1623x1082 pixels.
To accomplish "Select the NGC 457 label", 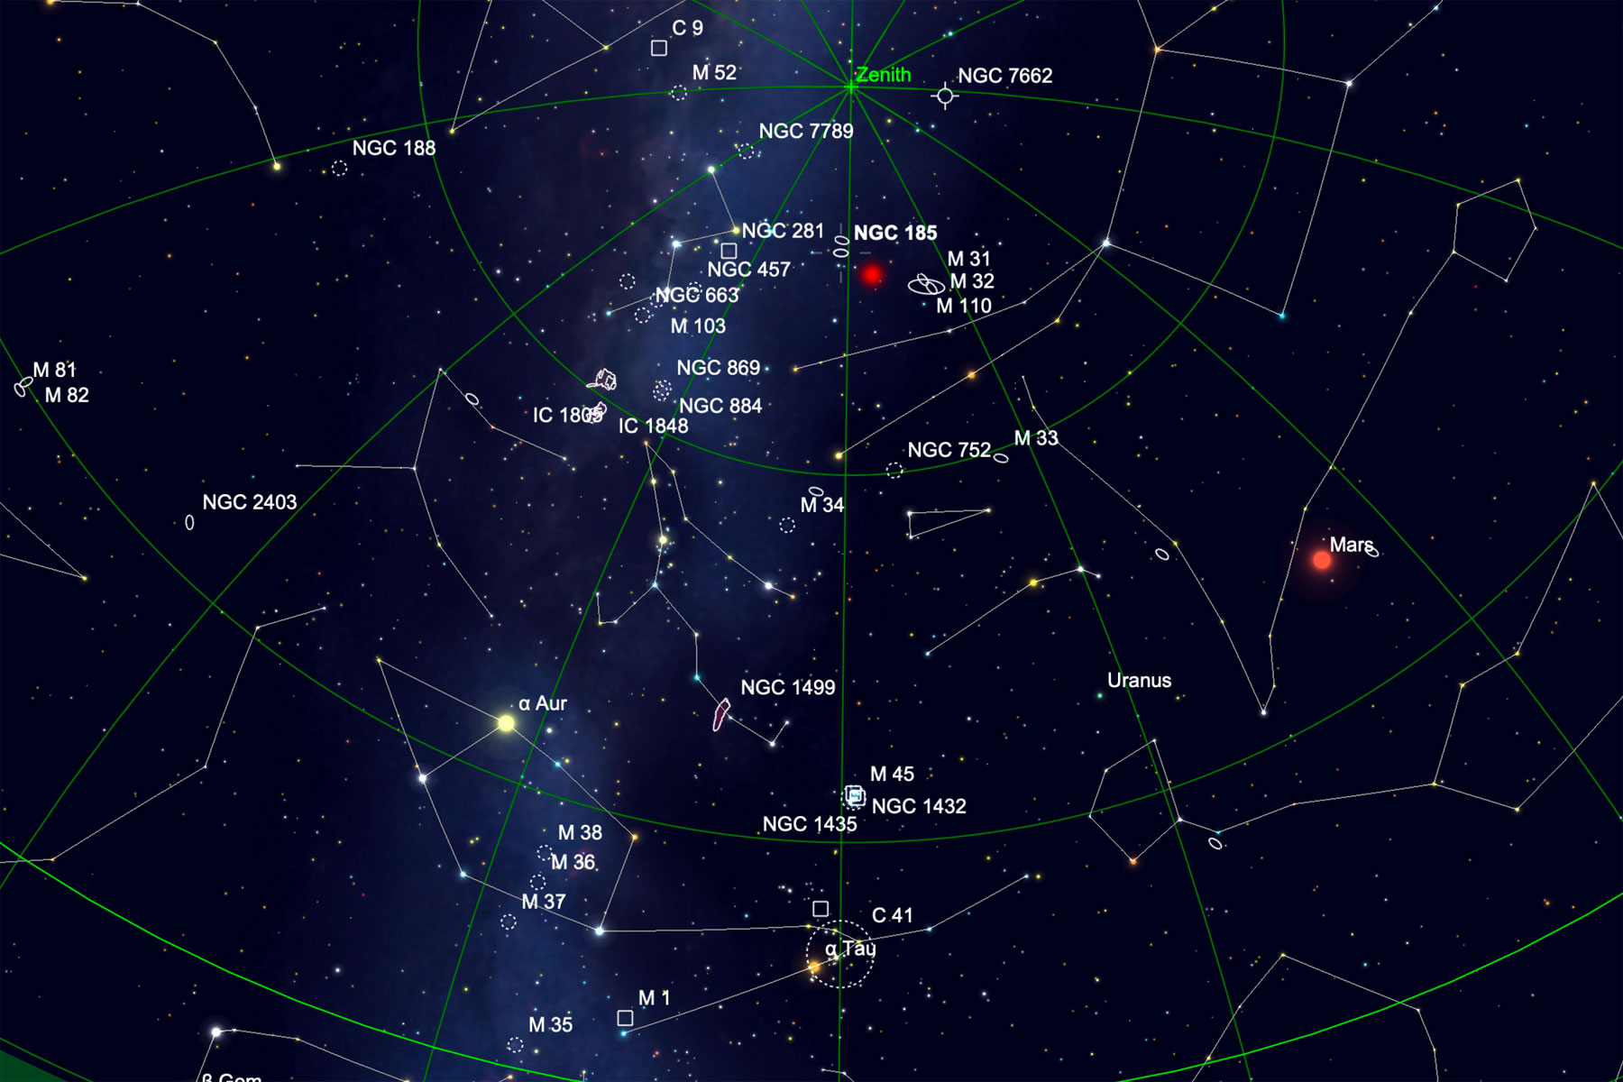I will coord(748,270).
